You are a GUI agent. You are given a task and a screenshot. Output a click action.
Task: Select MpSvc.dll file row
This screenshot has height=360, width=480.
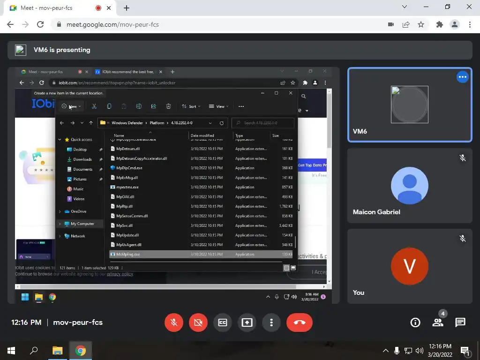pos(201,225)
